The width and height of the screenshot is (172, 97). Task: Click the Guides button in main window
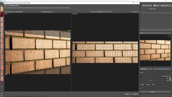[156, 6]
